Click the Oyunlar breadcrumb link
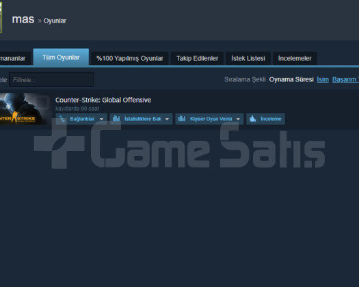The image size is (359, 287). pyautogui.click(x=55, y=20)
